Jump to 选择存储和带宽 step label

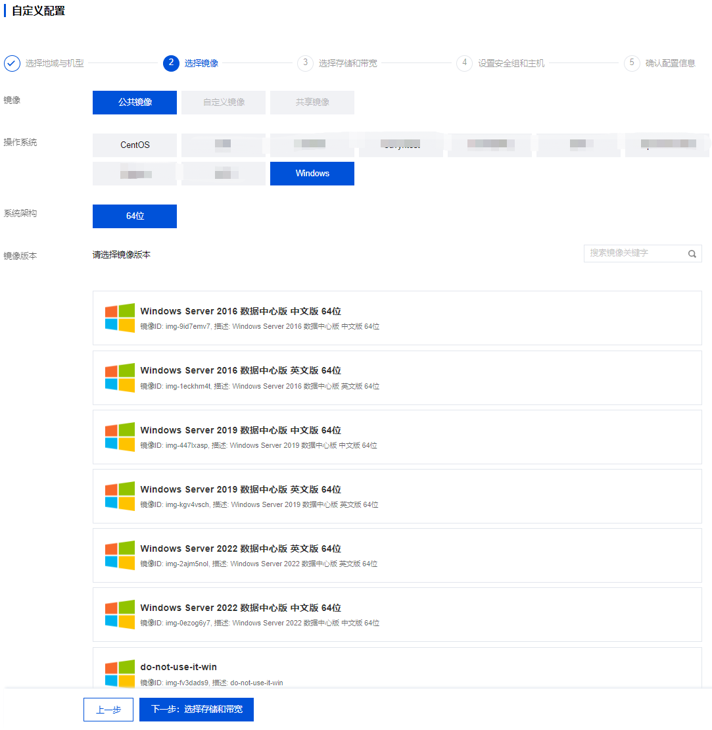pos(348,63)
